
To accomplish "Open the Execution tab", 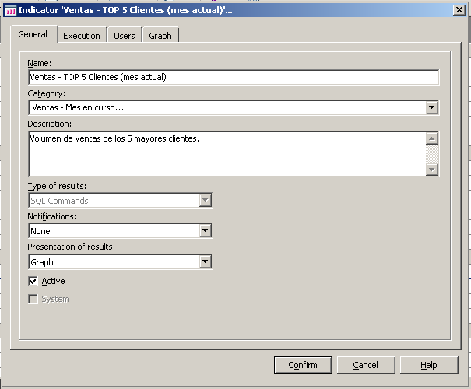I will coord(82,36).
